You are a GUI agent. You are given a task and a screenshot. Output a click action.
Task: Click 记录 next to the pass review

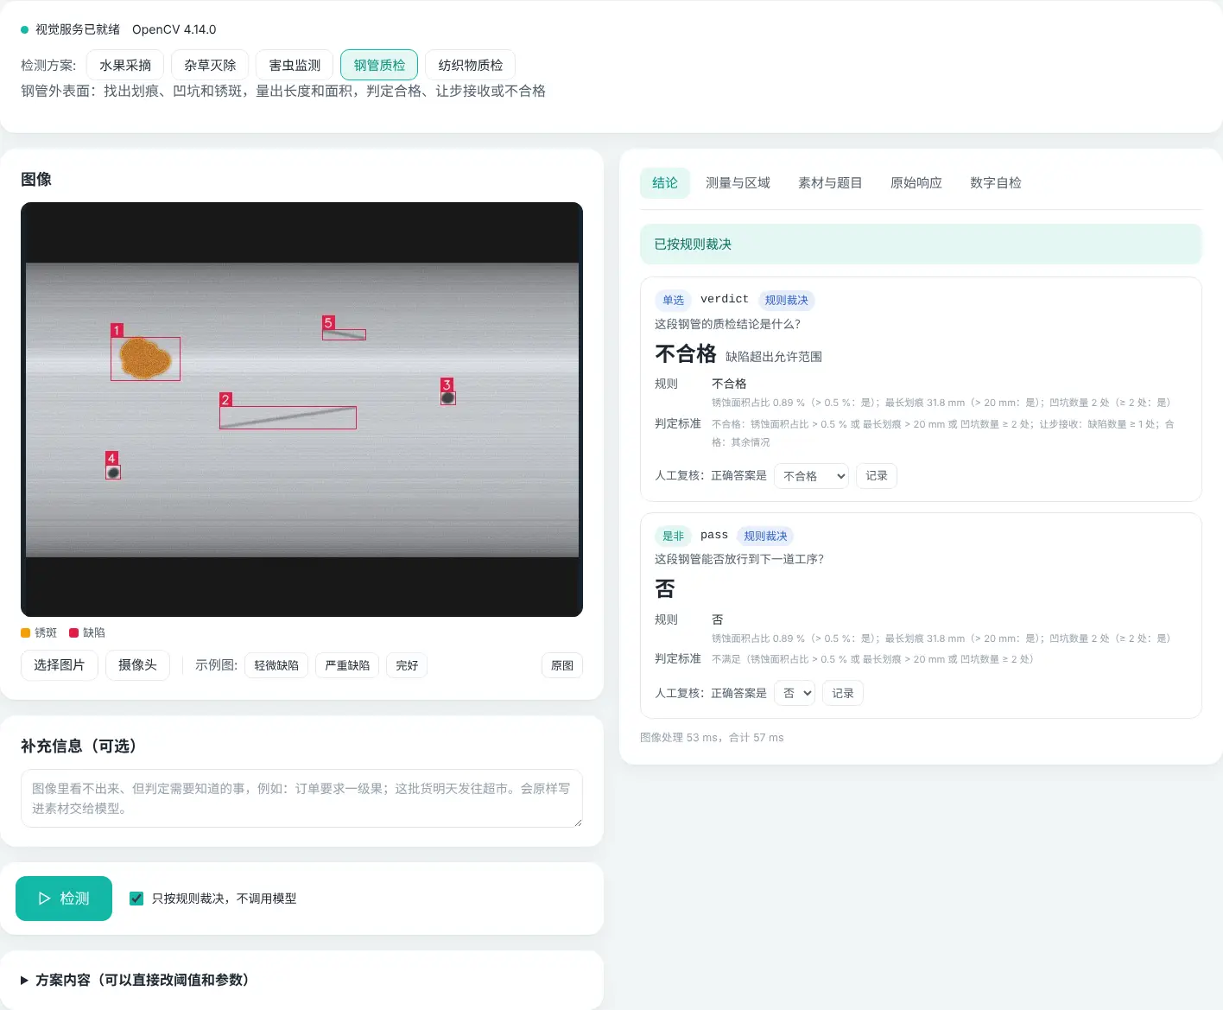click(x=843, y=693)
